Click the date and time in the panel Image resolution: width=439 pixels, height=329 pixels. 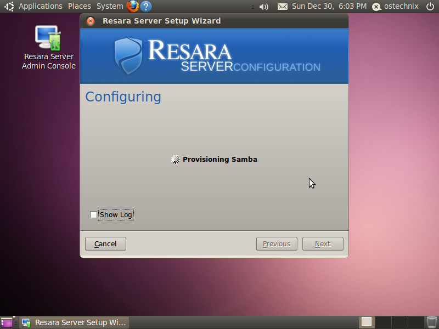pos(329,6)
